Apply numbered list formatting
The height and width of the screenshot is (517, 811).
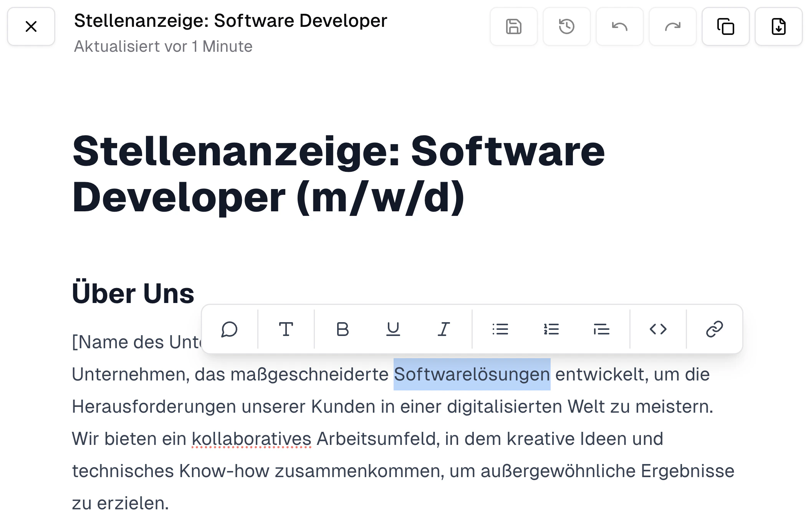[x=551, y=329]
